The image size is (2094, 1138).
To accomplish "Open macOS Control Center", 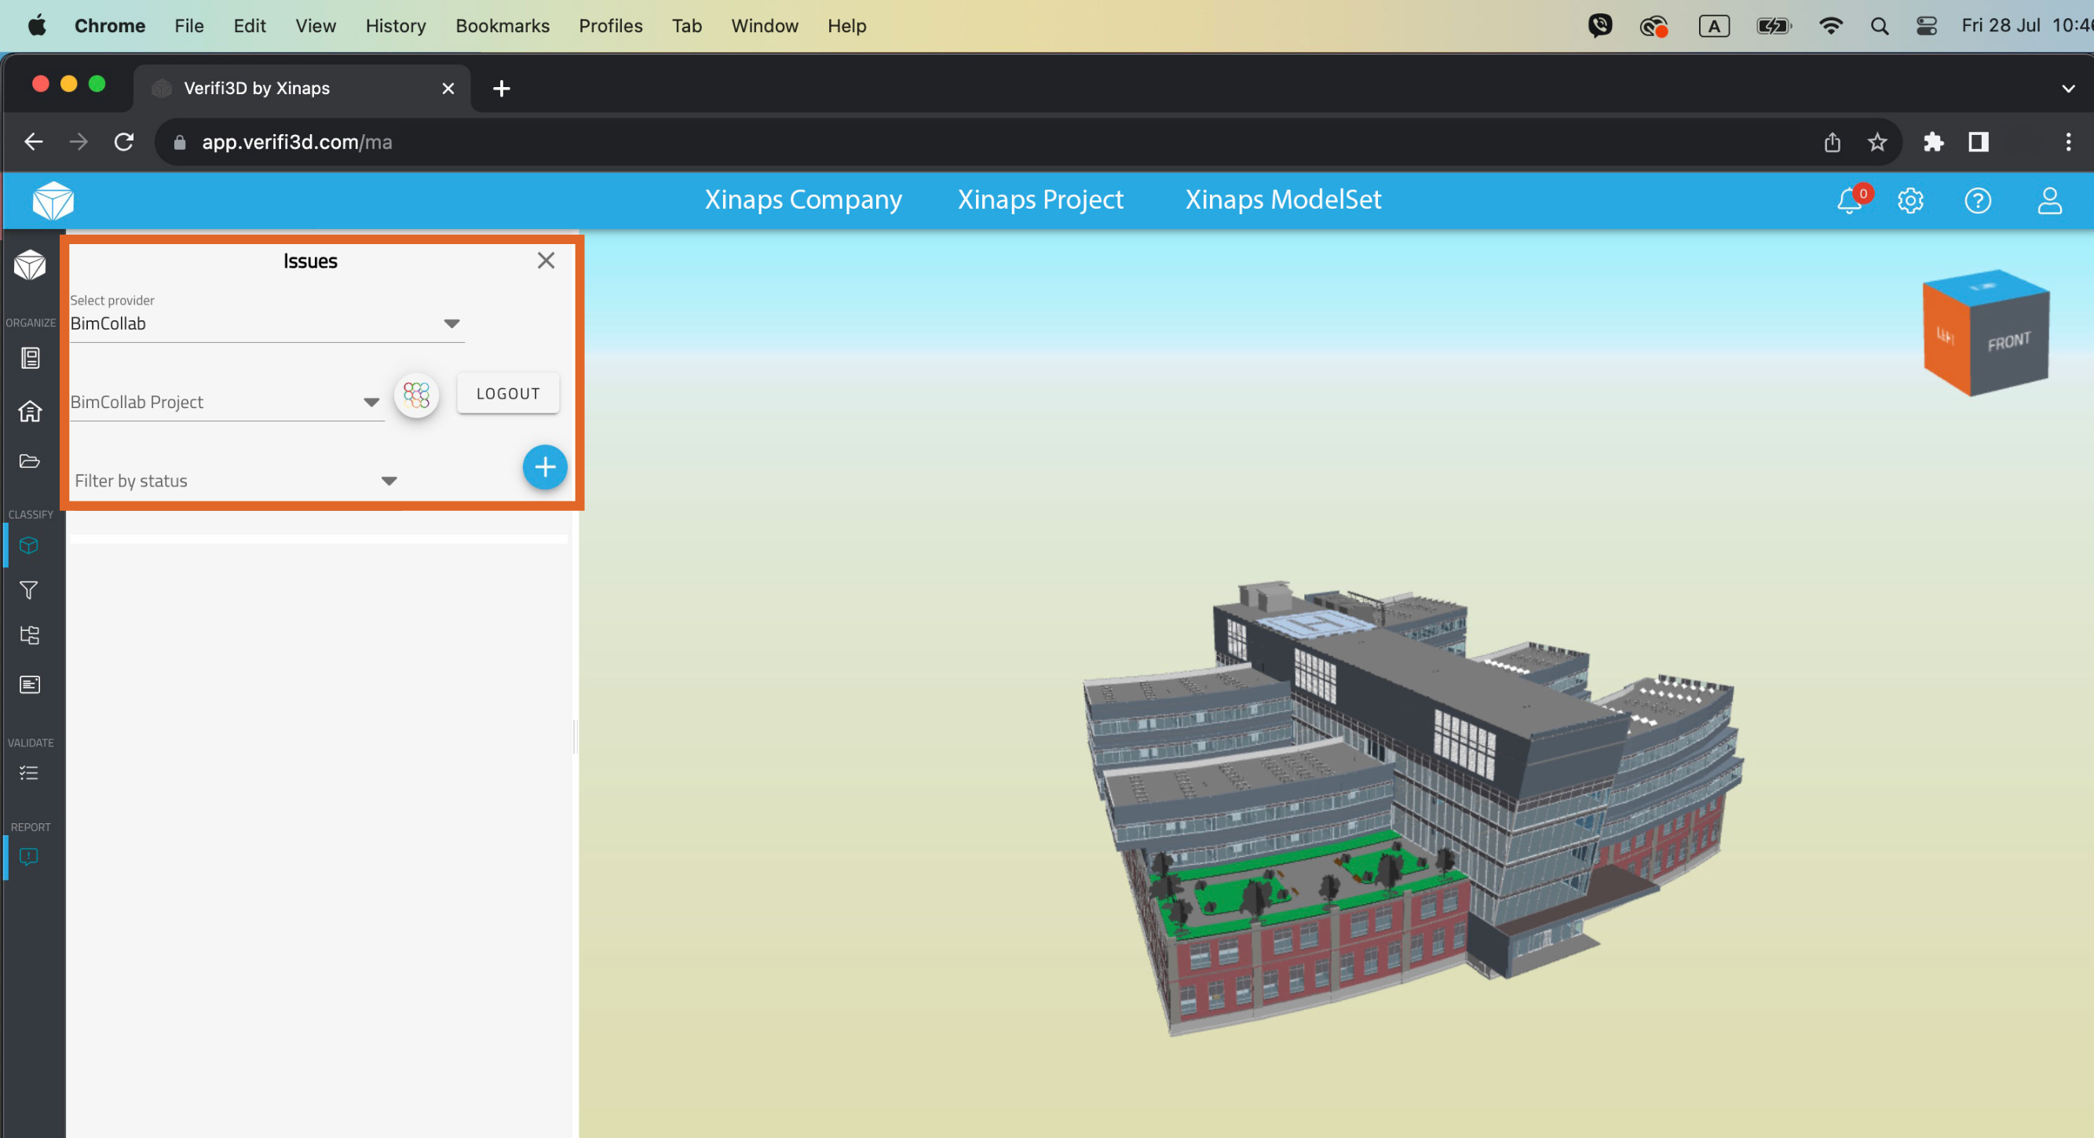I will coord(1927,26).
